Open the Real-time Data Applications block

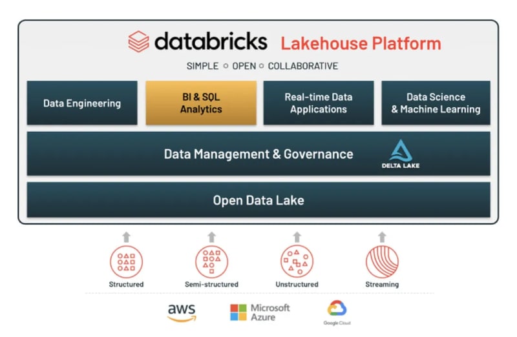pyautogui.click(x=319, y=103)
